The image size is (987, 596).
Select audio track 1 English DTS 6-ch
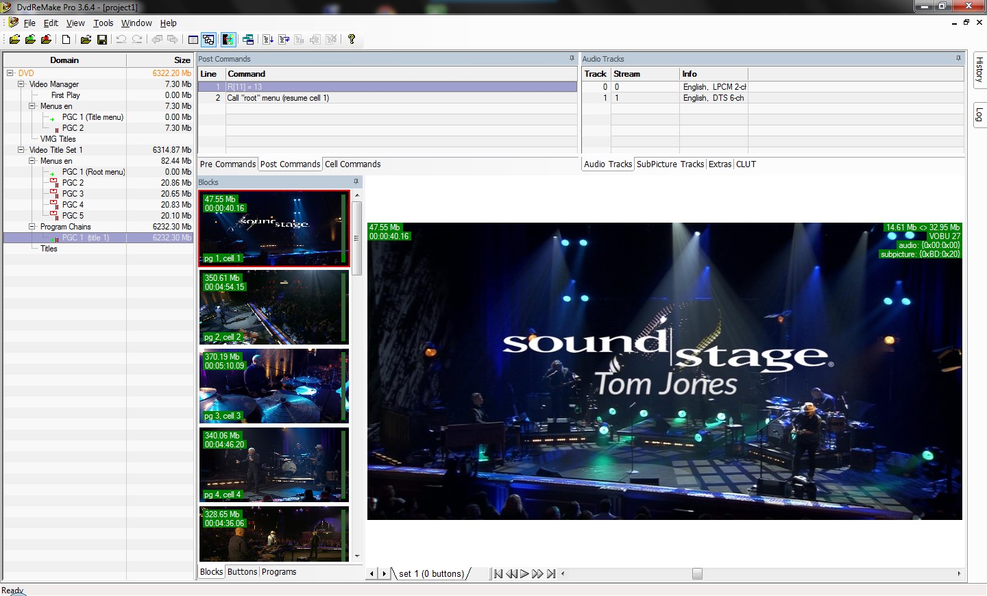[x=772, y=98]
